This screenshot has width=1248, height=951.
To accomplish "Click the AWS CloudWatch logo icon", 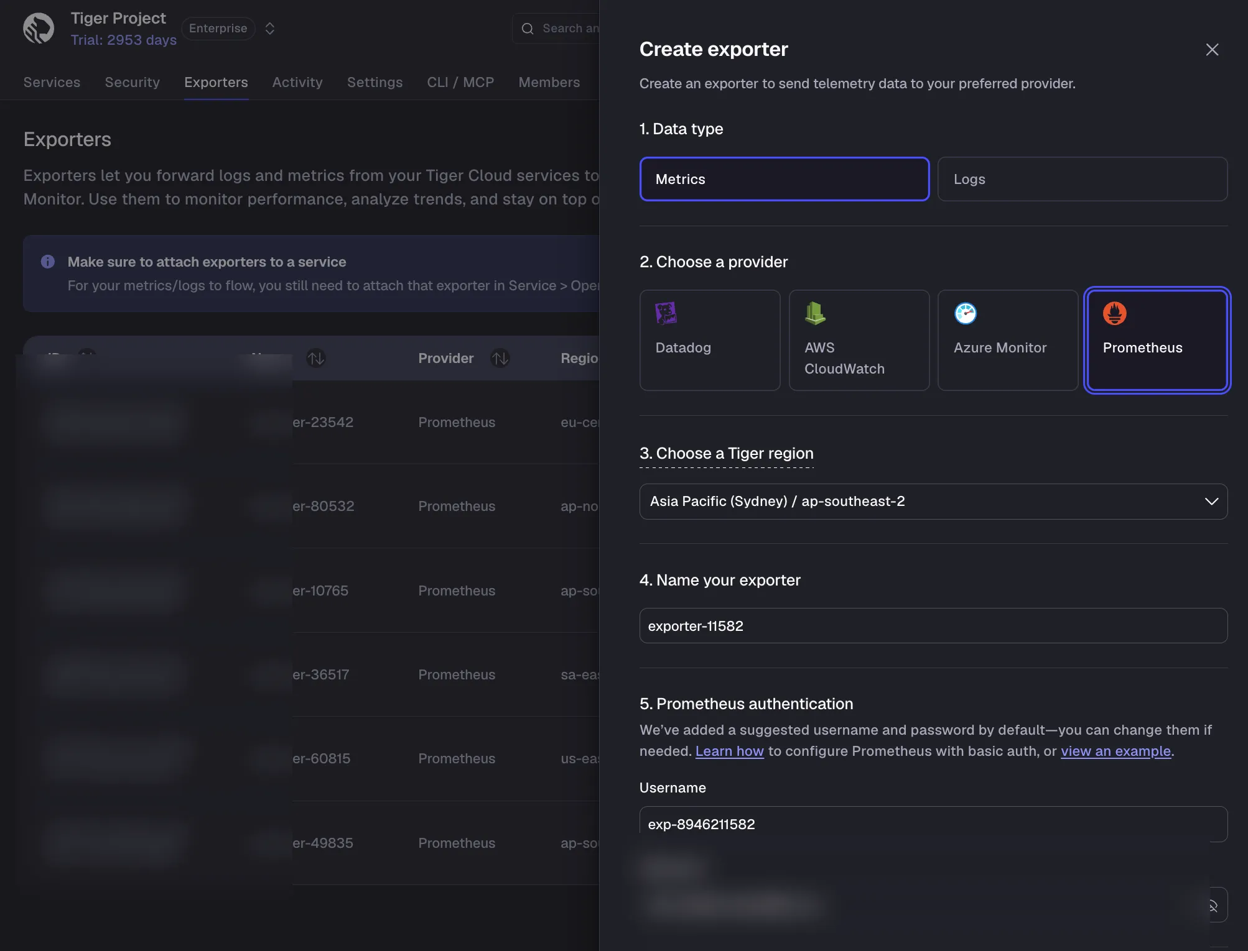I will 815,313.
